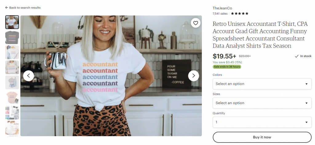Open the five-star shop rating
The width and height of the screenshot is (315, 145).
point(239,14)
